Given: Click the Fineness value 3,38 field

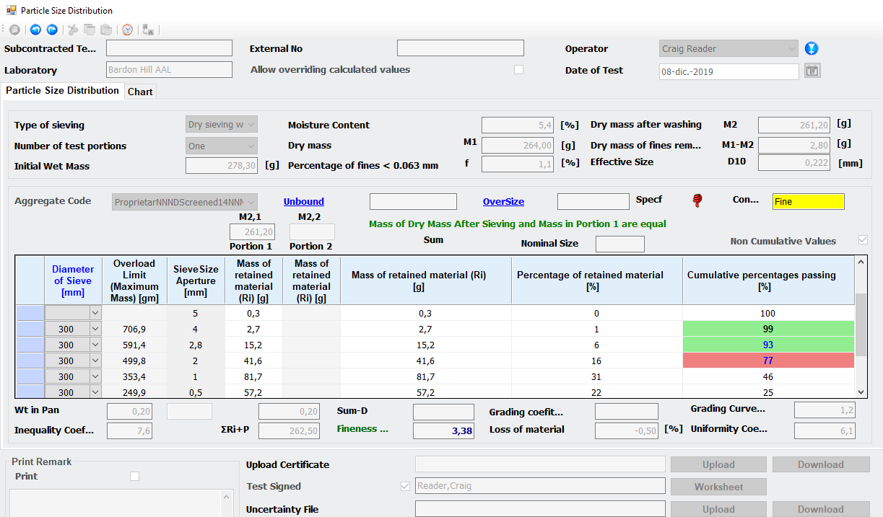Looking at the screenshot, I should [443, 430].
